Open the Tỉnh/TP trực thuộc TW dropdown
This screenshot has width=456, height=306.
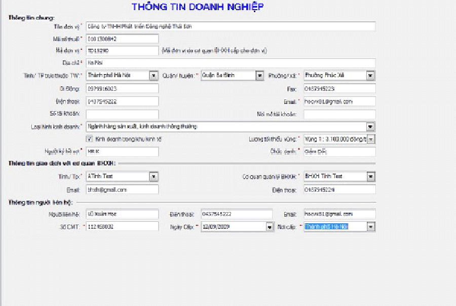coord(154,76)
